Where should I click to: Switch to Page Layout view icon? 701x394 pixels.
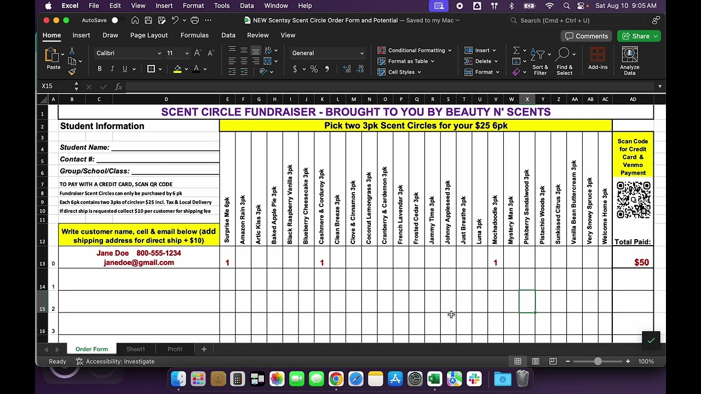pyautogui.click(x=535, y=361)
